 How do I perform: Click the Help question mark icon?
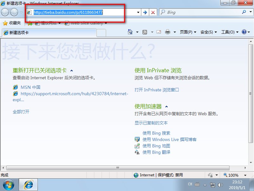[244, 32]
